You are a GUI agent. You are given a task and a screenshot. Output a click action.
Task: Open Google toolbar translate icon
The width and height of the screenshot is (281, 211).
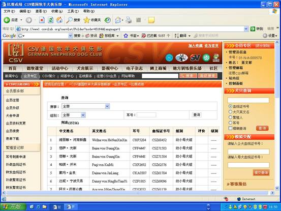[177, 36]
